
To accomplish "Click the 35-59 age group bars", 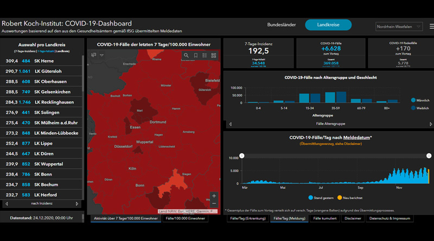I will tap(335, 97).
